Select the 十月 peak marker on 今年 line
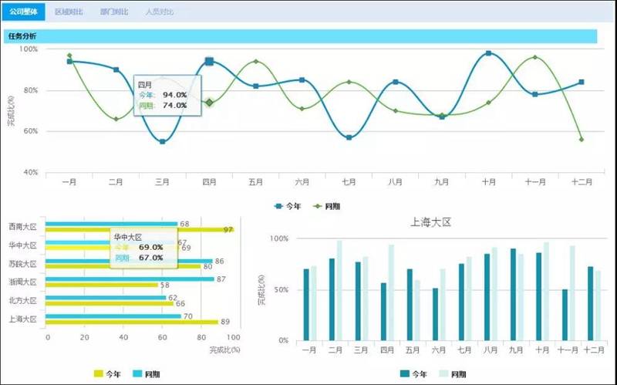617x385 pixels. click(488, 53)
